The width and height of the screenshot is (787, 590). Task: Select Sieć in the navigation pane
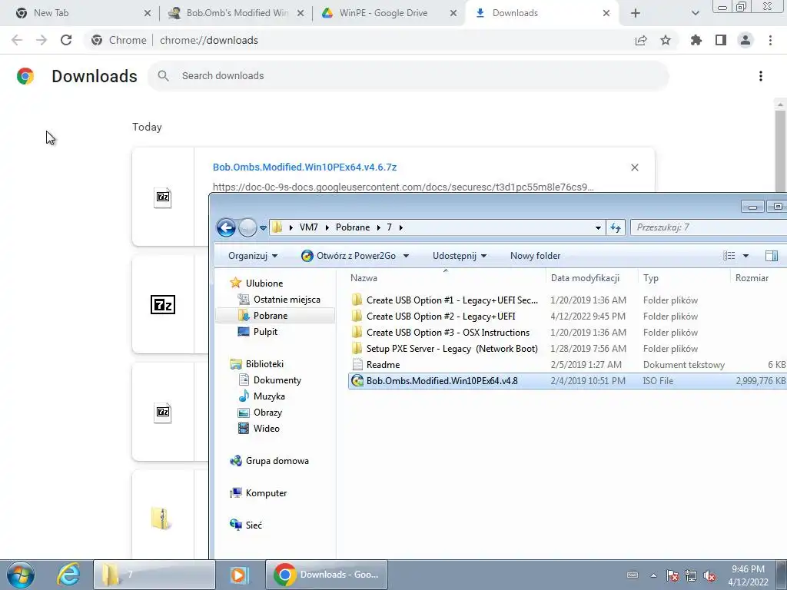click(246, 525)
